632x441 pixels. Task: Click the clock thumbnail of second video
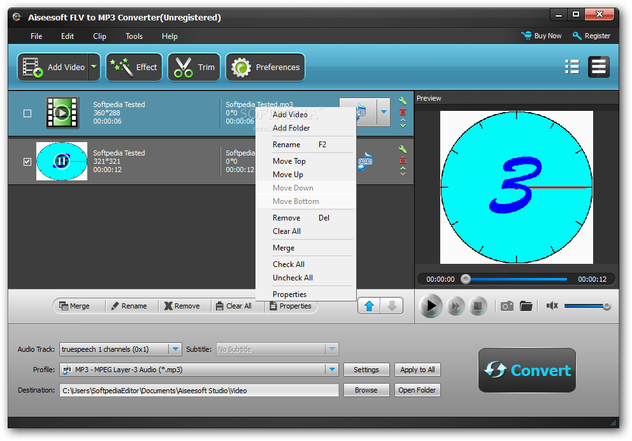pyautogui.click(x=62, y=161)
